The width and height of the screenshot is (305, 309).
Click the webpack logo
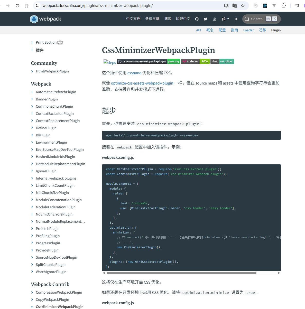[45, 19]
